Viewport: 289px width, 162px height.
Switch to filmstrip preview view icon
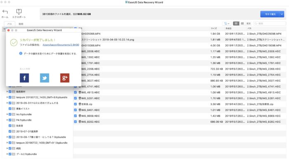click(x=249, y=24)
